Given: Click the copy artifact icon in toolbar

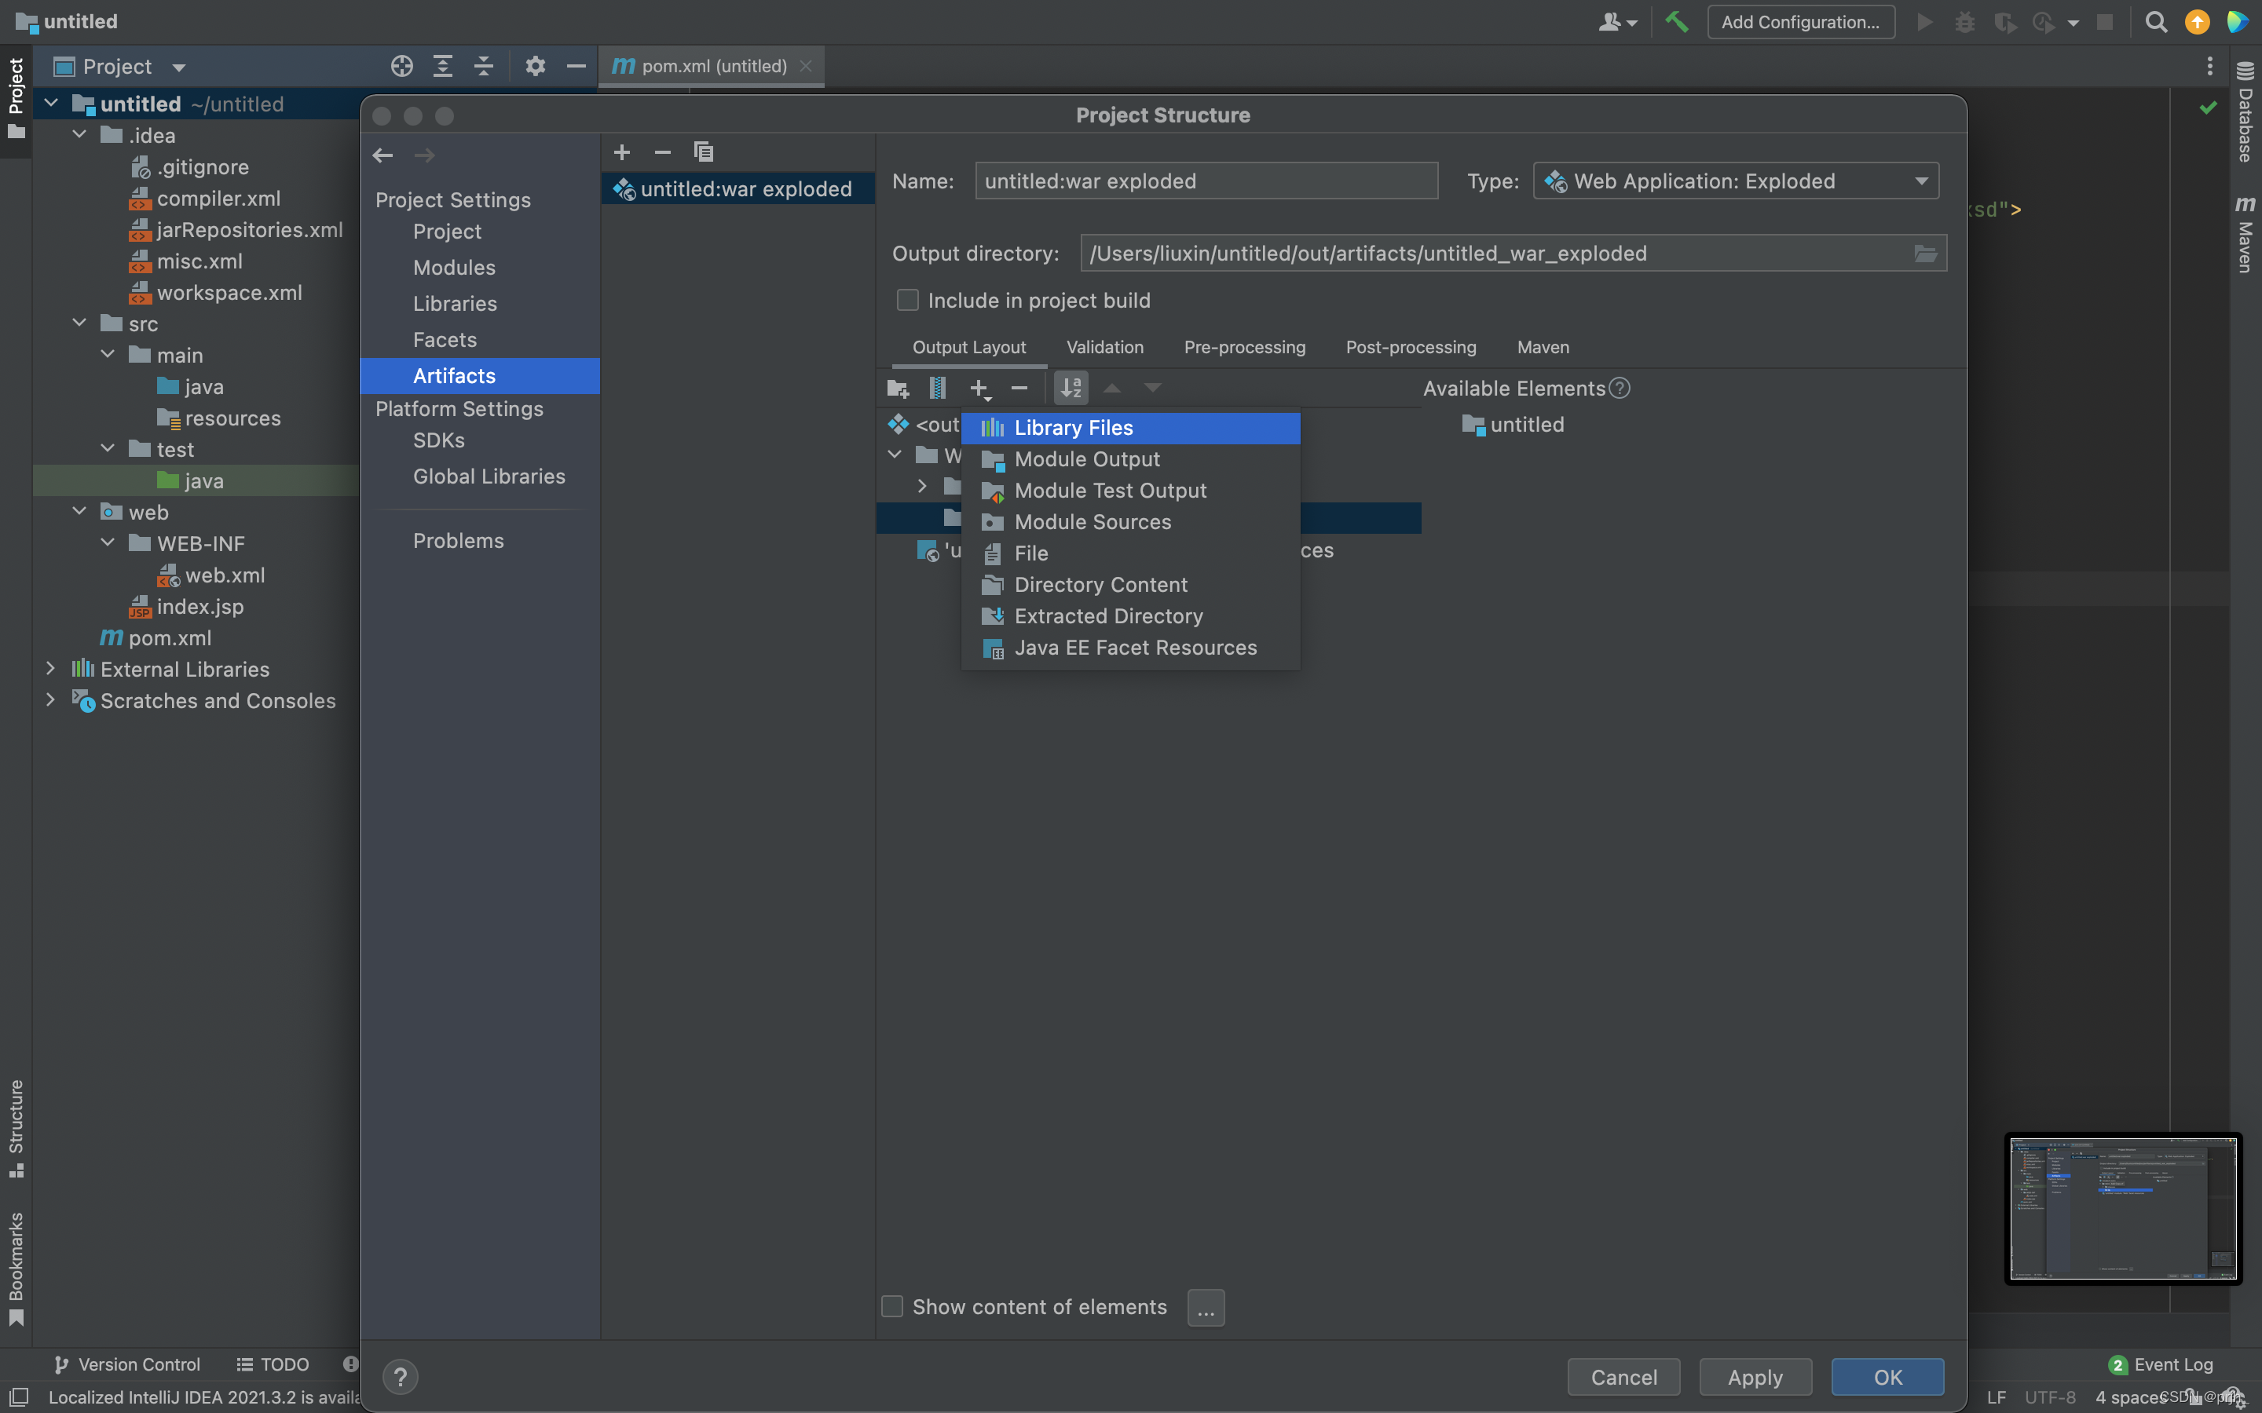Looking at the screenshot, I should [x=702, y=152].
